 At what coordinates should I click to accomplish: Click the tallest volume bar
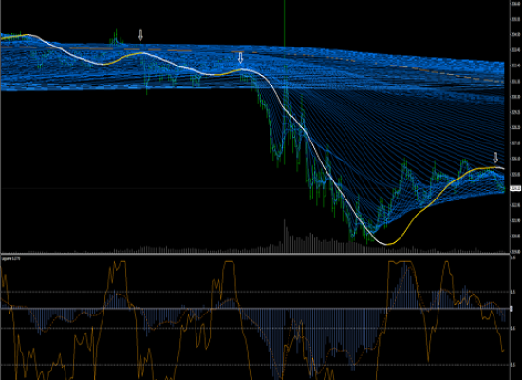[x=285, y=236]
